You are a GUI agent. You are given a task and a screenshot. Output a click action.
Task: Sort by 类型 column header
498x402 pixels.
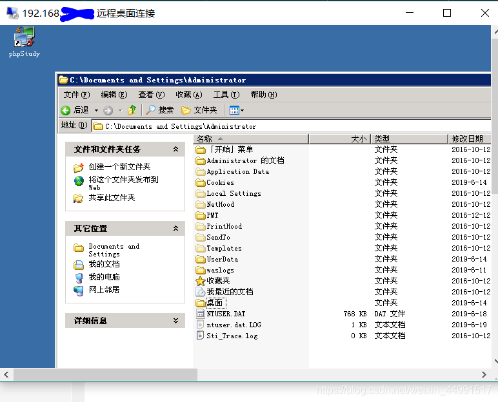click(410, 139)
